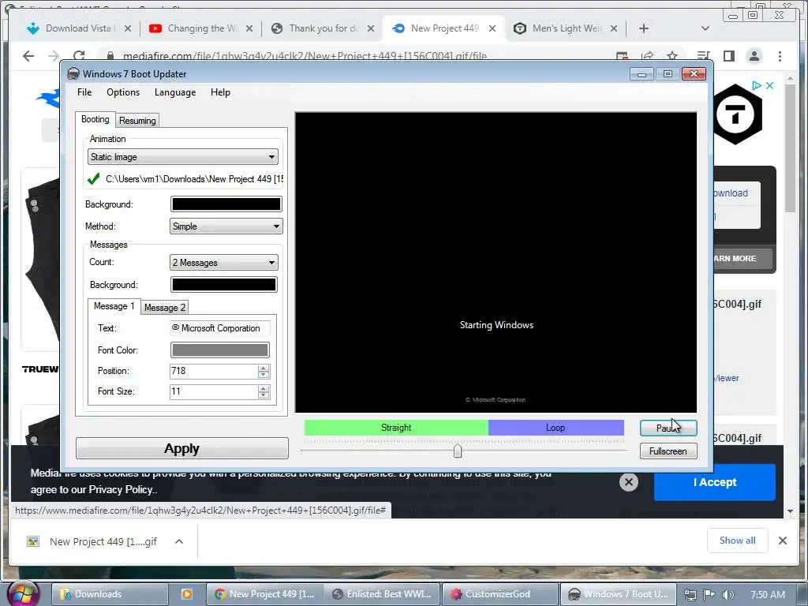Click Show all downloads in Chrome
Screen dimensions: 808x606
[738, 541]
